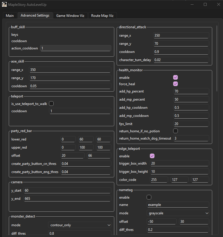The width and height of the screenshot is (223, 237).
Task: Select the camera y_end field
Action: point(67,199)
